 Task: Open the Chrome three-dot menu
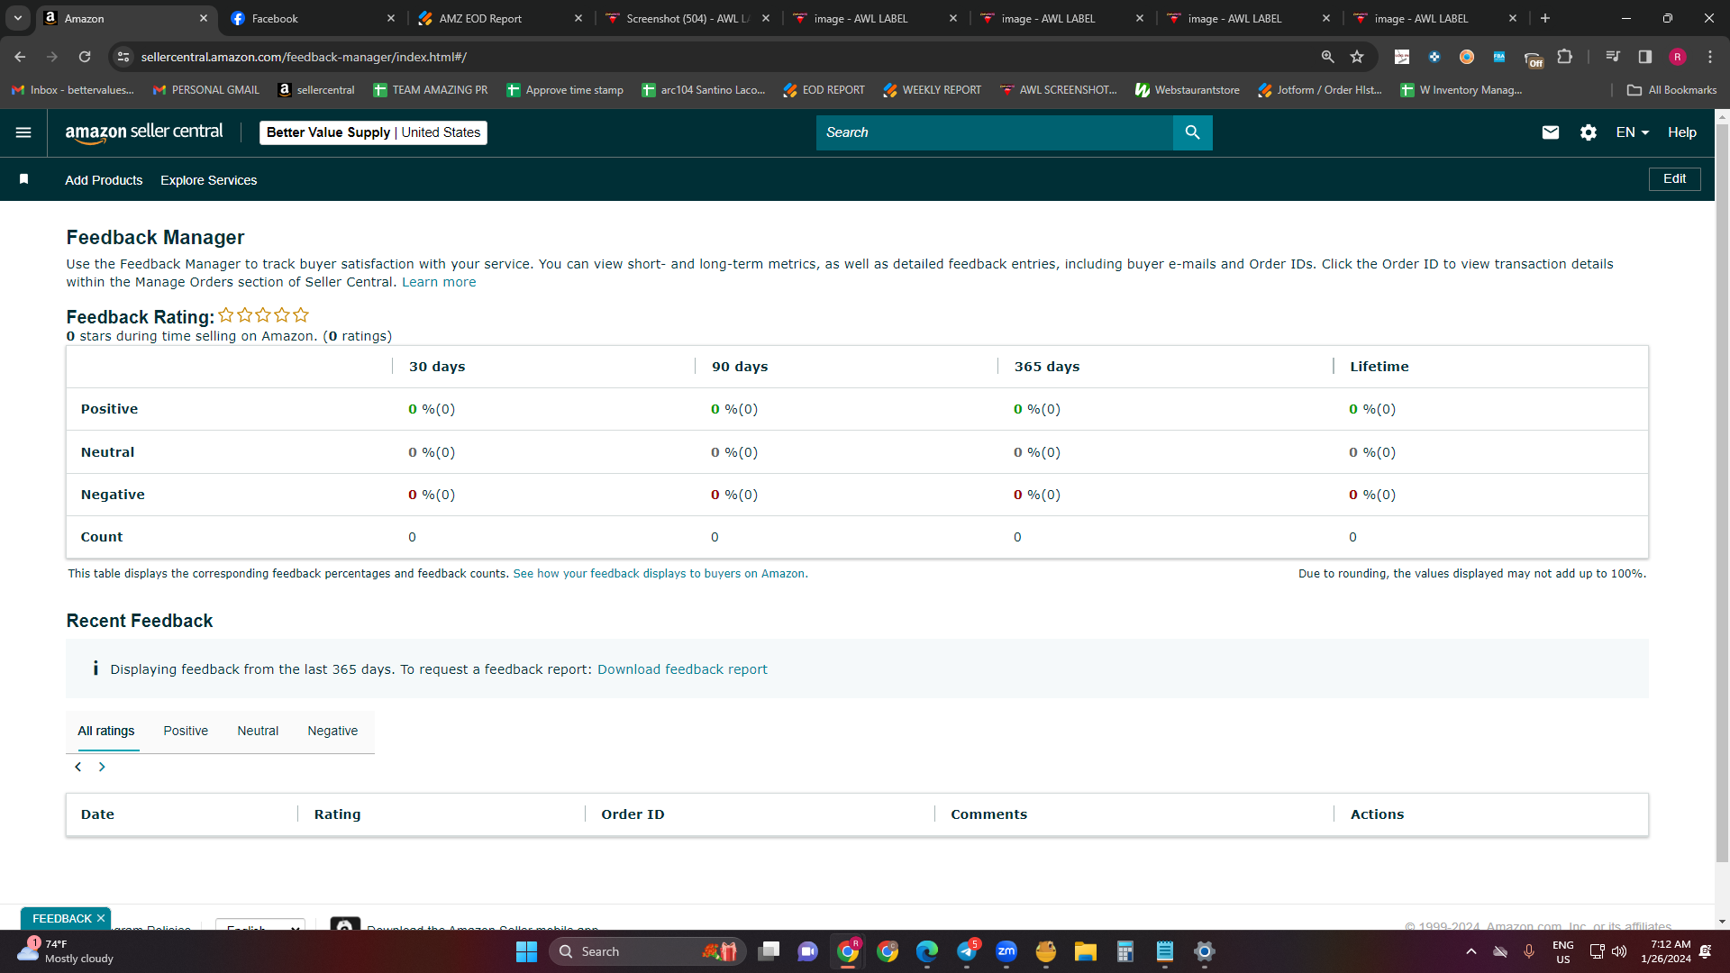[x=1710, y=57]
